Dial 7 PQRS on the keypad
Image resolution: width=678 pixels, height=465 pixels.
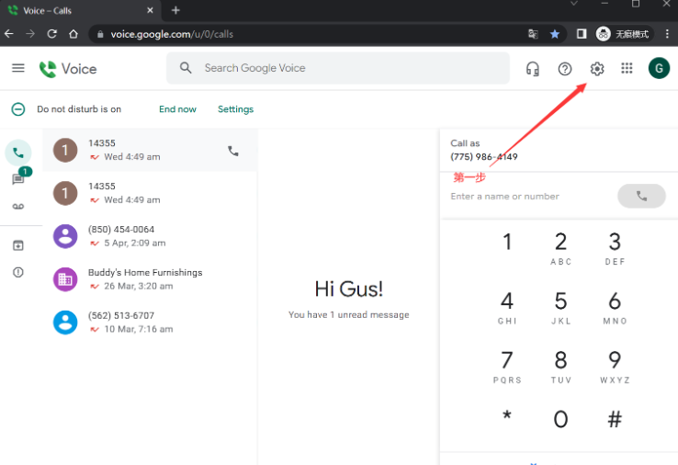tap(507, 366)
